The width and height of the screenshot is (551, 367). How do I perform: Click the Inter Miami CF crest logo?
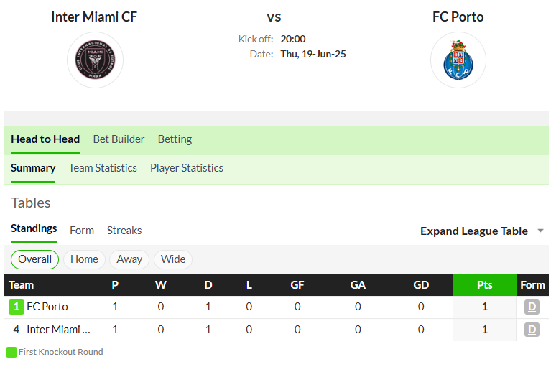point(95,60)
